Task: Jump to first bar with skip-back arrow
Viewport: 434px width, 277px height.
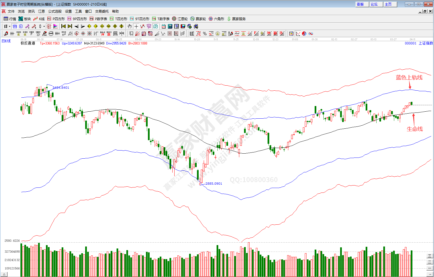Action: pyautogui.click(x=64, y=26)
